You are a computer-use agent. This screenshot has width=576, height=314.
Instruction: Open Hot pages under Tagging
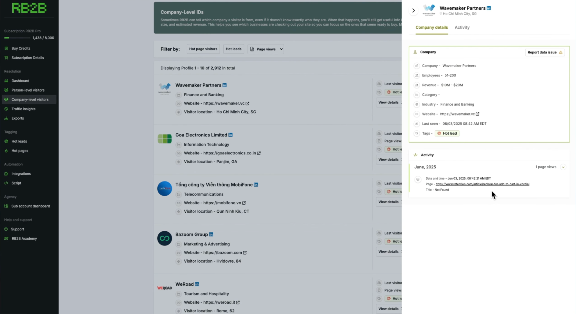point(20,151)
